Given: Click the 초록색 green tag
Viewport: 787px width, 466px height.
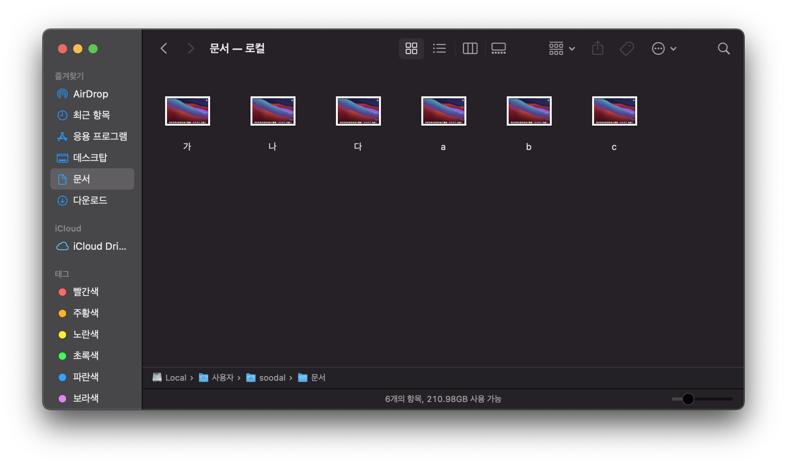Looking at the screenshot, I should click(85, 356).
